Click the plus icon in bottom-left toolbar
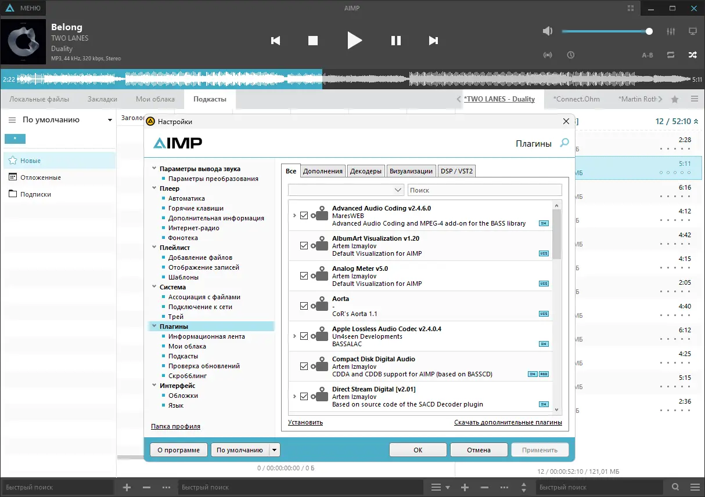Image resolution: width=705 pixels, height=497 pixels. 127,488
